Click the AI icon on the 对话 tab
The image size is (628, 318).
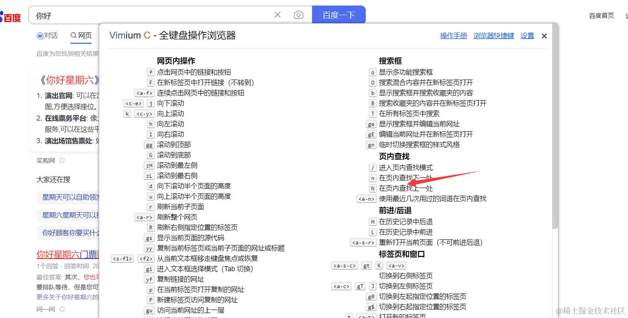tap(40, 36)
